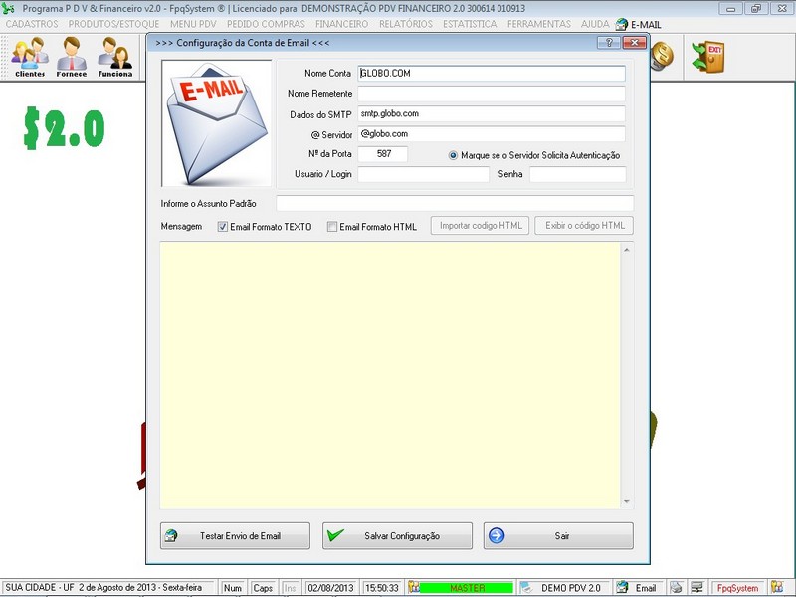
Task: Open the RELATÓRIOS menu
Action: (406, 24)
